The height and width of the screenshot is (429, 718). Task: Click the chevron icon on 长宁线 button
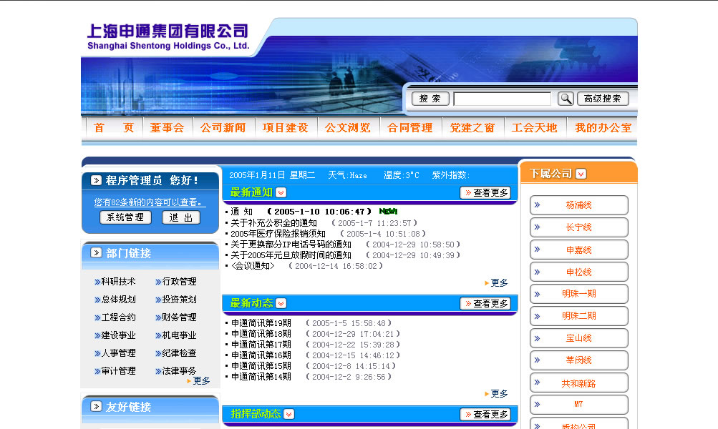coord(537,227)
